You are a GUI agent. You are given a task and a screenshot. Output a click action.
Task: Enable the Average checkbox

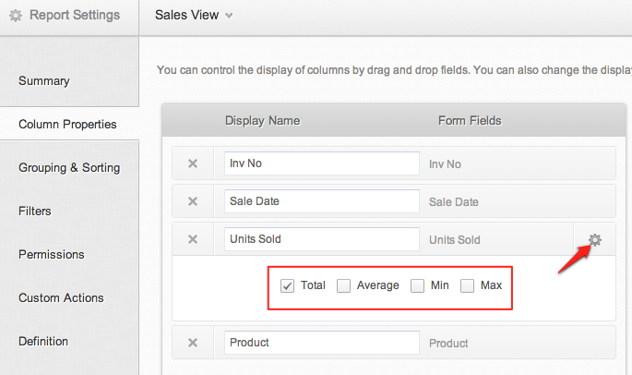344,285
